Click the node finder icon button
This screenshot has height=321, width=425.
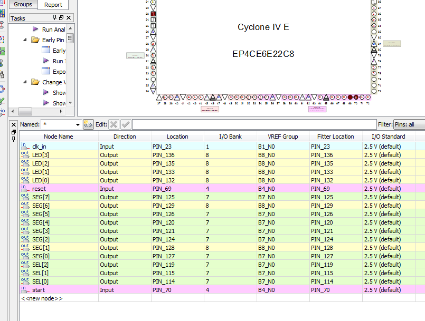pyautogui.click(x=88, y=124)
